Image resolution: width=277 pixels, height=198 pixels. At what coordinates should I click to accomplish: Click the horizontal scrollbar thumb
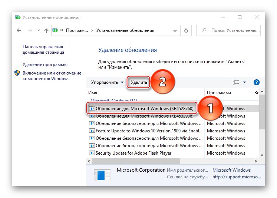tap(136, 161)
